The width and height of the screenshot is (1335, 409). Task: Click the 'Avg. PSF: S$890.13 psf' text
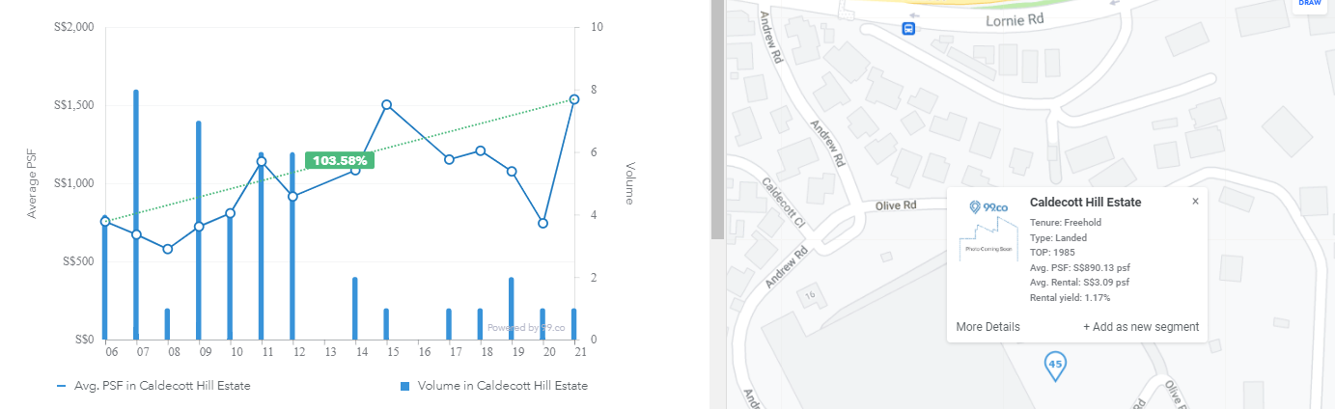[1080, 267]
